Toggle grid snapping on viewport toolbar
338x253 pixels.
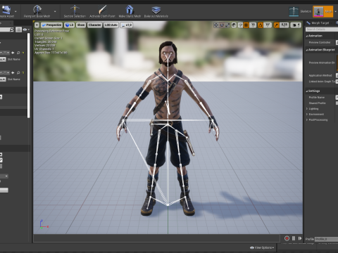246,25
